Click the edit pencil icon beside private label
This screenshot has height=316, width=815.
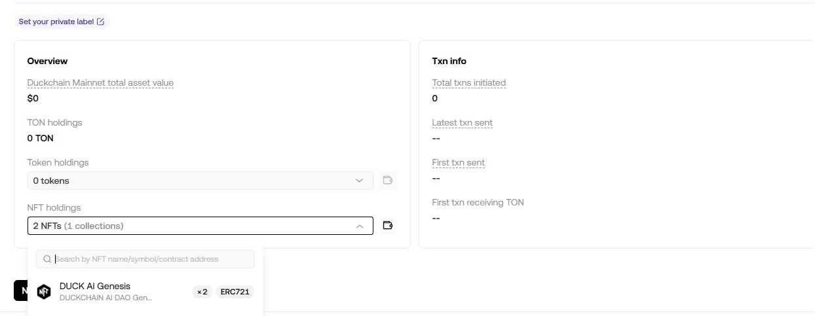coord(100,22)
